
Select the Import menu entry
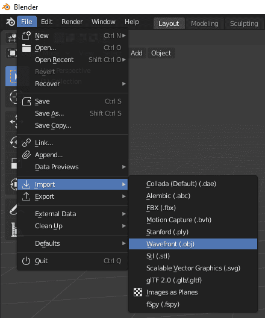[73, 184]
